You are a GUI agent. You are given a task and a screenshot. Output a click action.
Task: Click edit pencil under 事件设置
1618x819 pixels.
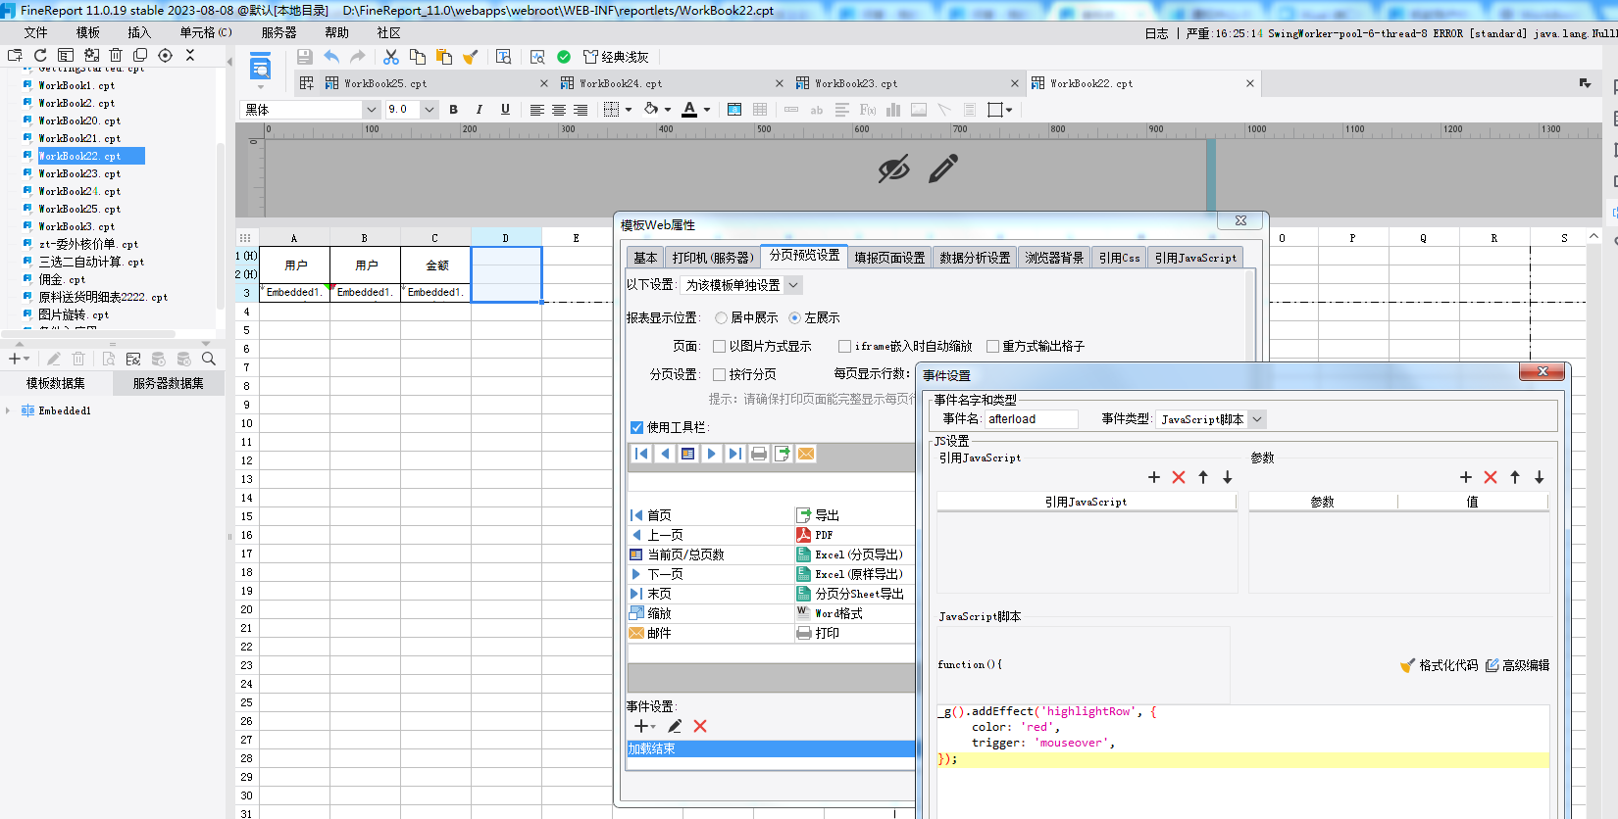point(675,726)
